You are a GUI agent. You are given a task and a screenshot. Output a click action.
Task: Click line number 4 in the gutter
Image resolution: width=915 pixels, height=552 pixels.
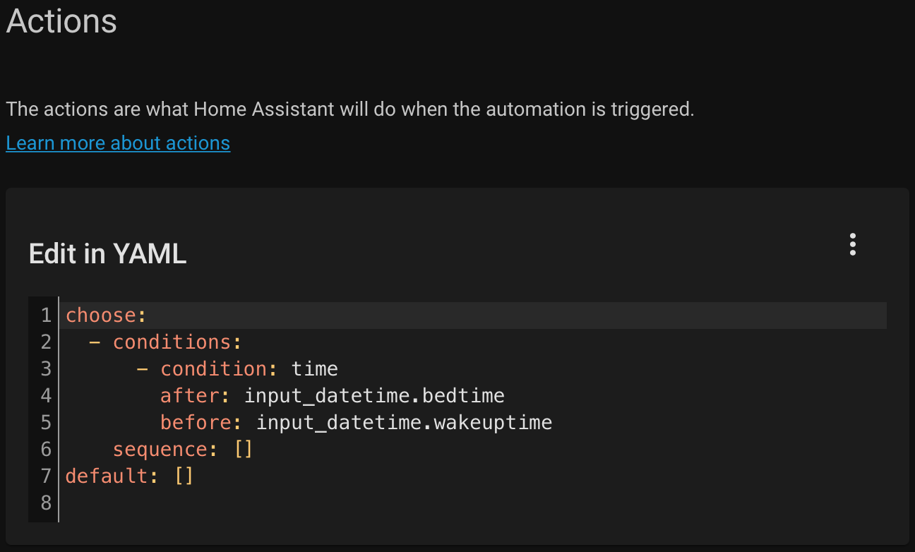pos(44,395)
